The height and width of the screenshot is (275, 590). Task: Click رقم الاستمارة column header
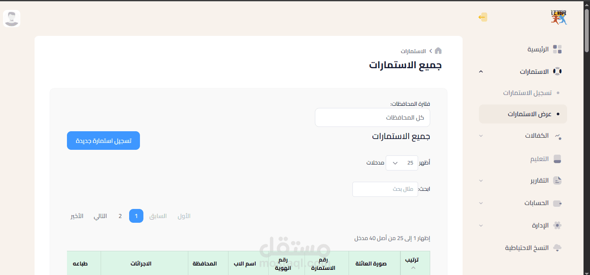[323, 263]
